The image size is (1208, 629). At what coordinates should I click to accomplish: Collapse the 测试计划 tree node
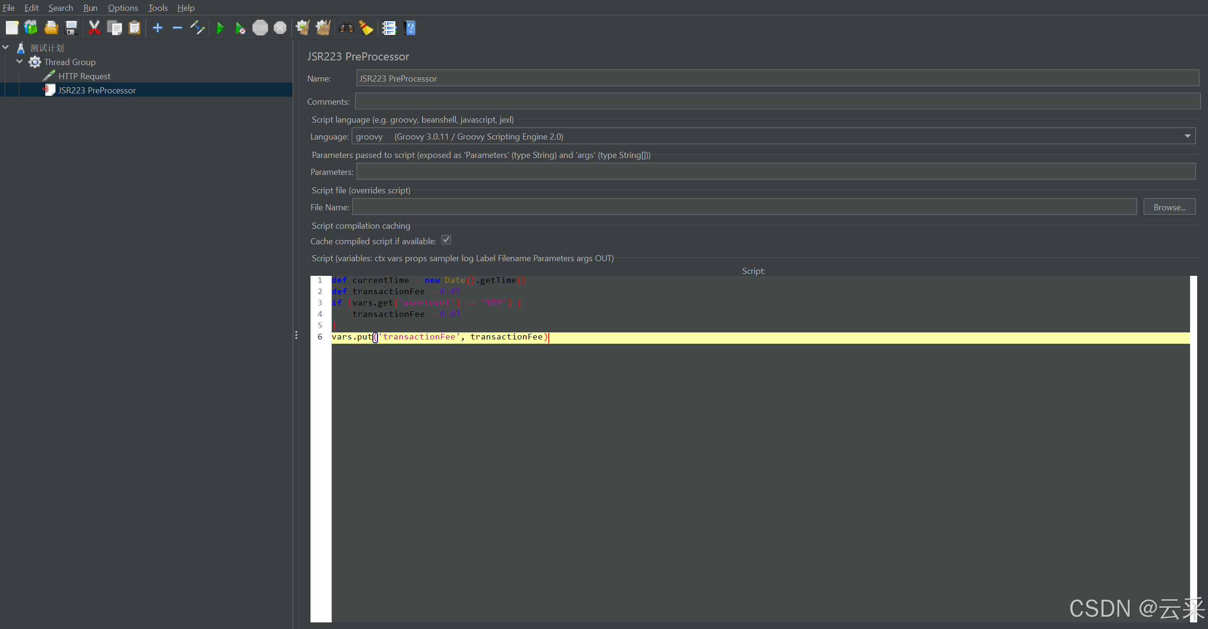pos(6,47)
